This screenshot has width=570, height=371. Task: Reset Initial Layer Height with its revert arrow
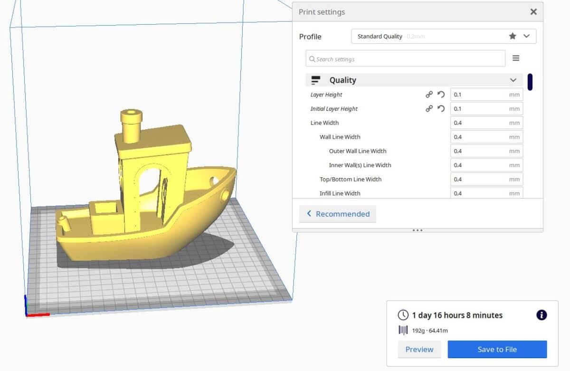440,108
